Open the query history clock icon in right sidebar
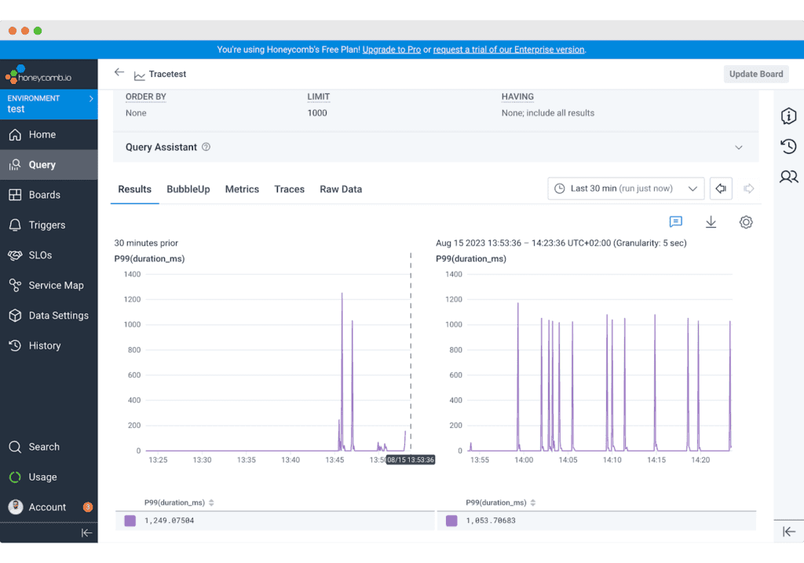 tap(788, 147)
